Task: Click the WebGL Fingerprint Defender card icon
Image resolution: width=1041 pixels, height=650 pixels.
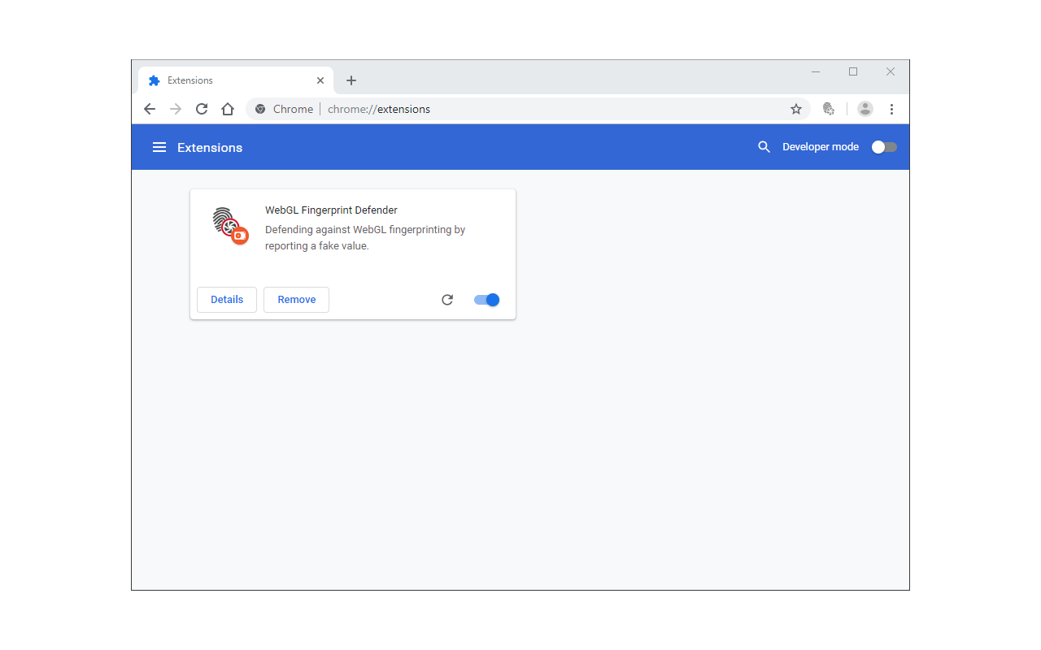Action: [x=229, y=226]
